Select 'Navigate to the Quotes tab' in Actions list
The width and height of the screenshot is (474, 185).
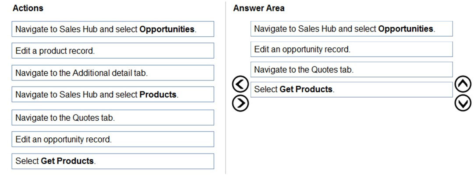tap(113, 117)
